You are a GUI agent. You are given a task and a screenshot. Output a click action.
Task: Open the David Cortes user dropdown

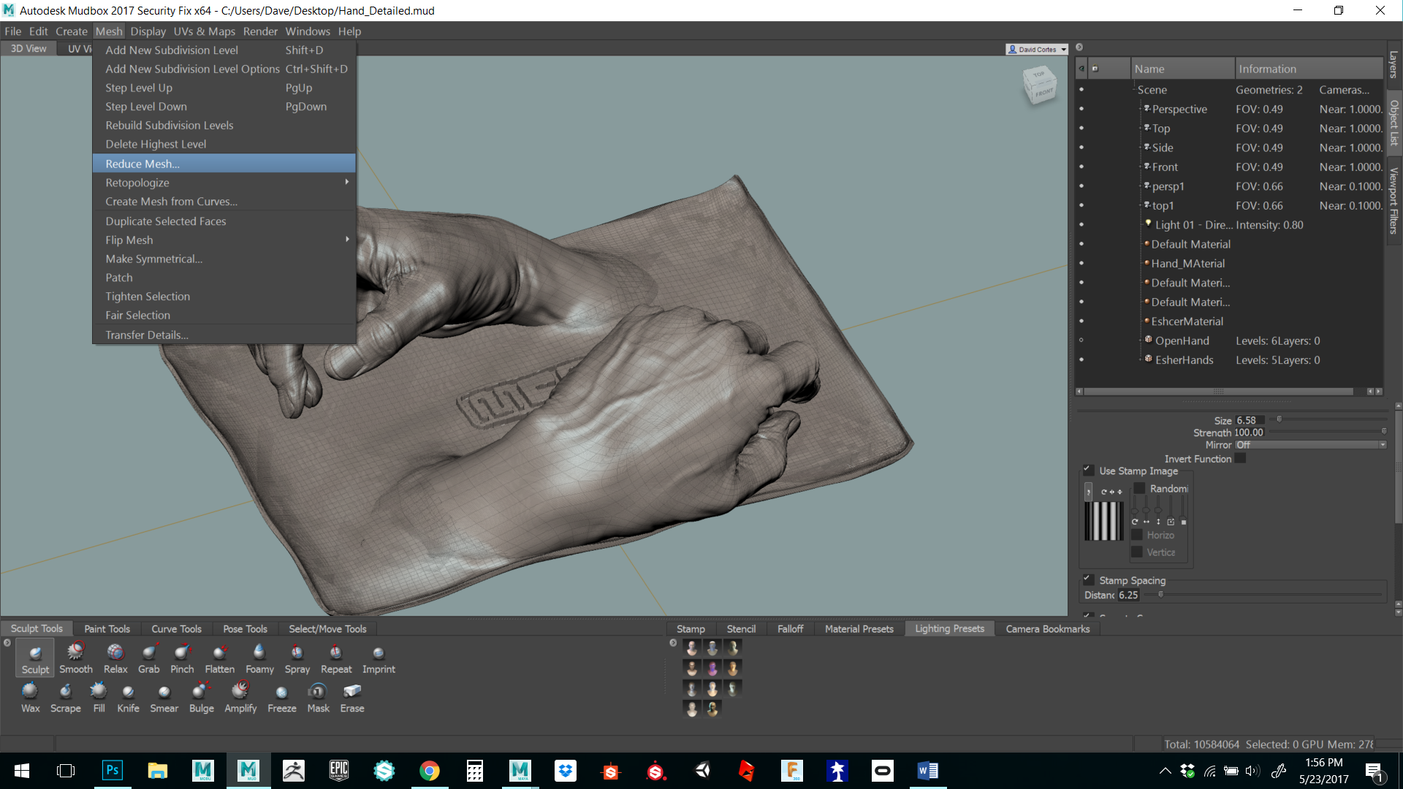click(1038, 50)
